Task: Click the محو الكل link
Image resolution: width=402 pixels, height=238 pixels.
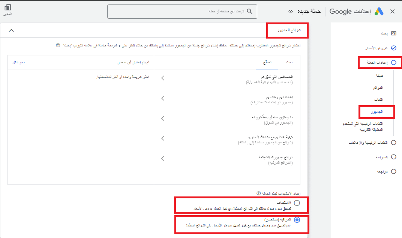Action: 19,62
